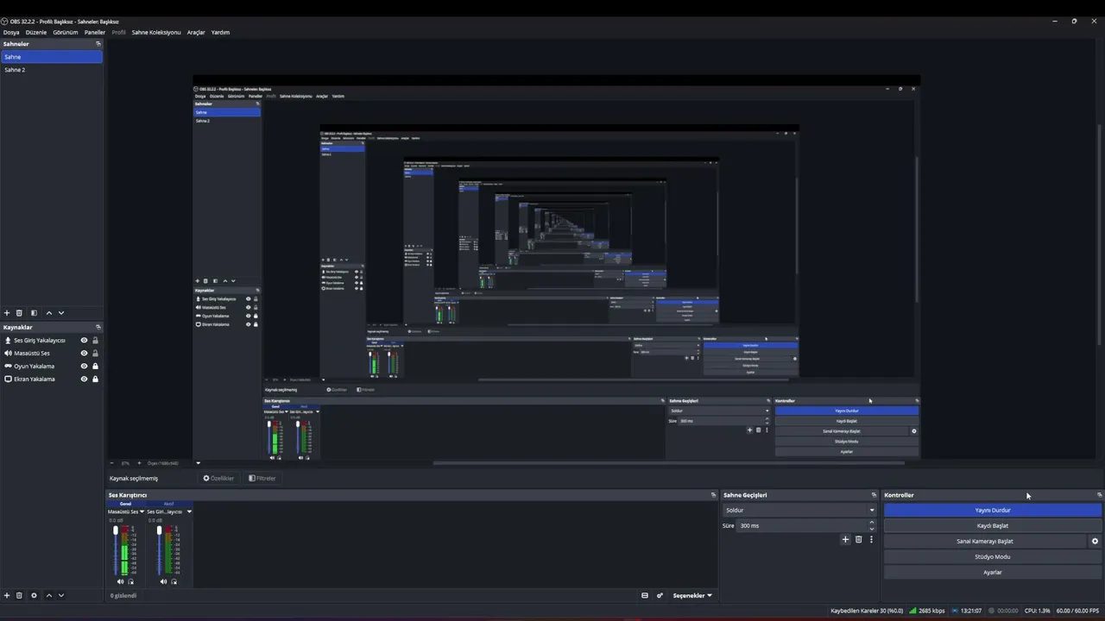
Task: Pop out Kontroller dock panel icon
Action: click(x=1099, y=495)
